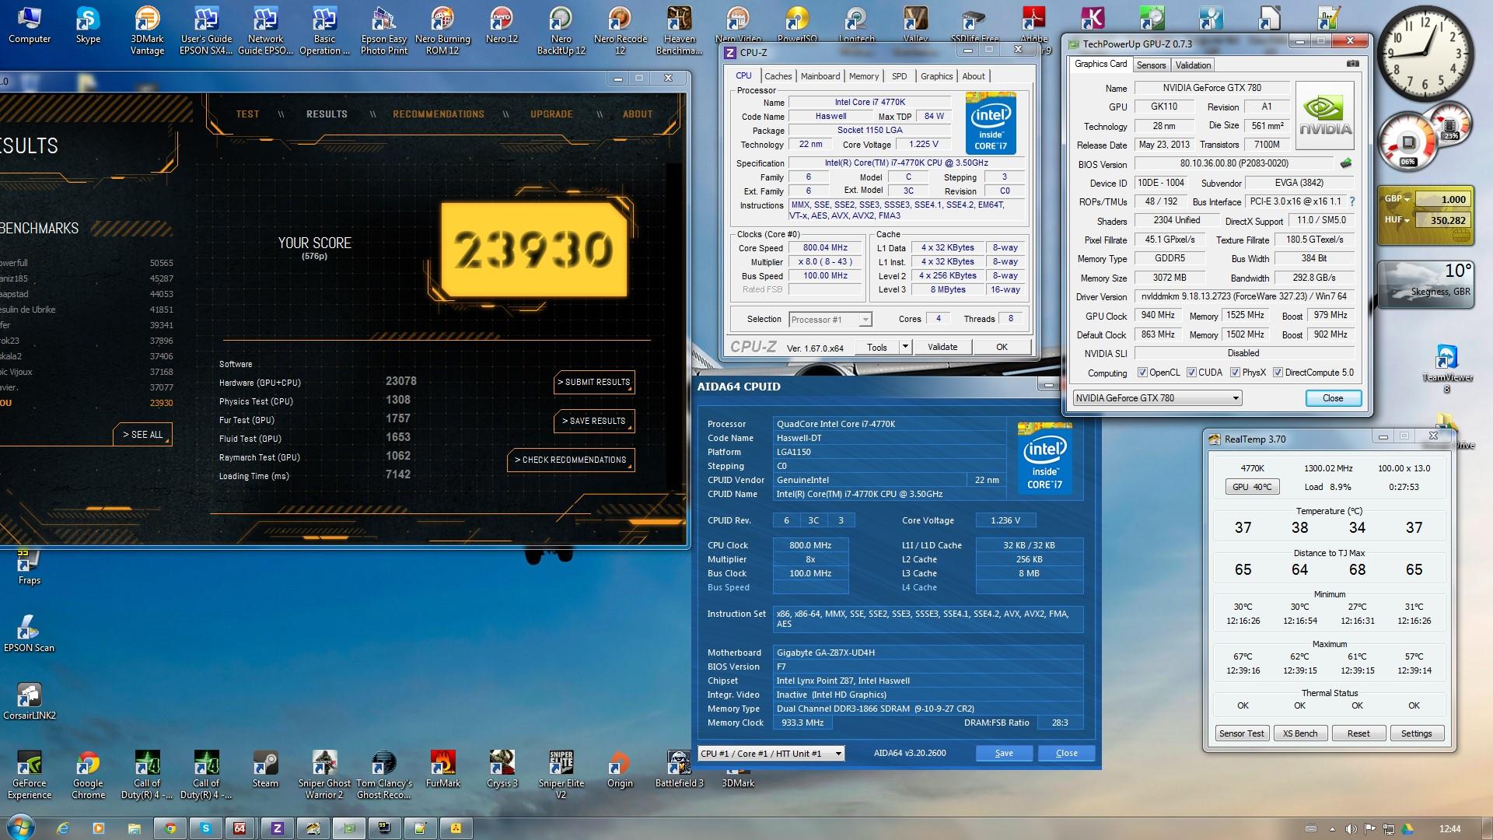This screenshot has height=840, width=1493.
Task: Open the Sniper Elite V2 shortcut
Action: pos(561,775)
